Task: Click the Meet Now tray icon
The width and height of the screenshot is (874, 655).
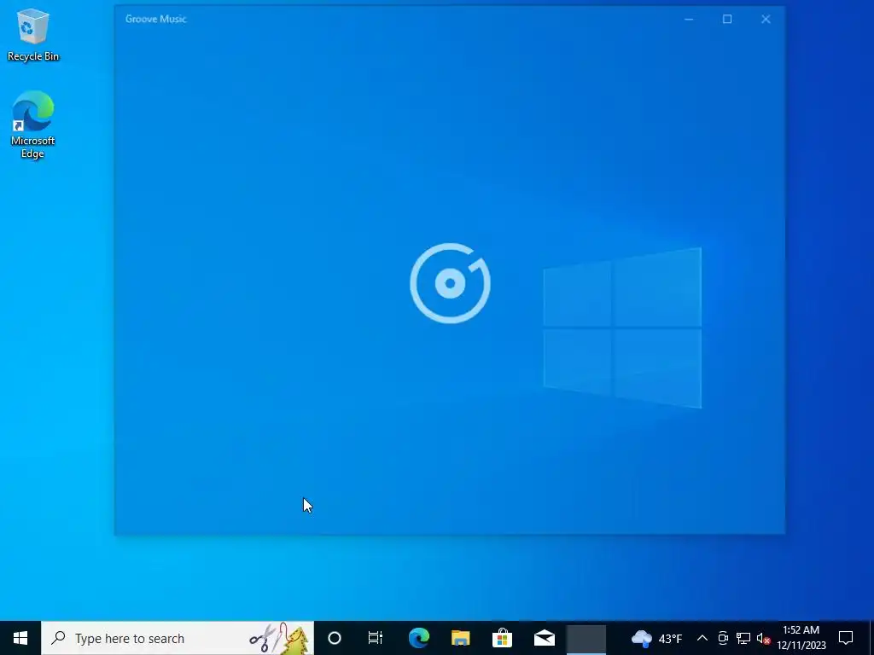Action: [723, 638]
